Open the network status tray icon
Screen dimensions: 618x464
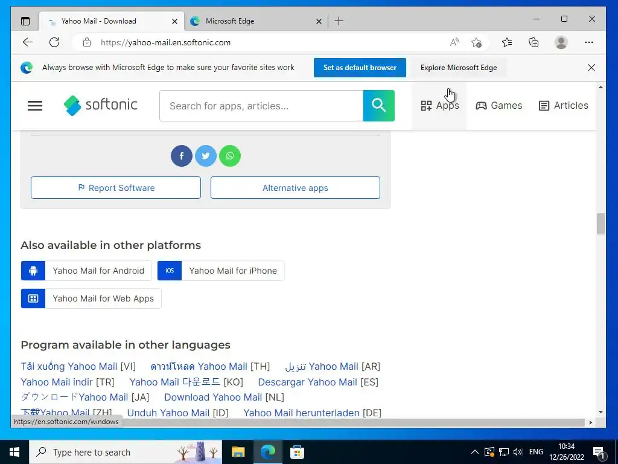tap(504, 452)
